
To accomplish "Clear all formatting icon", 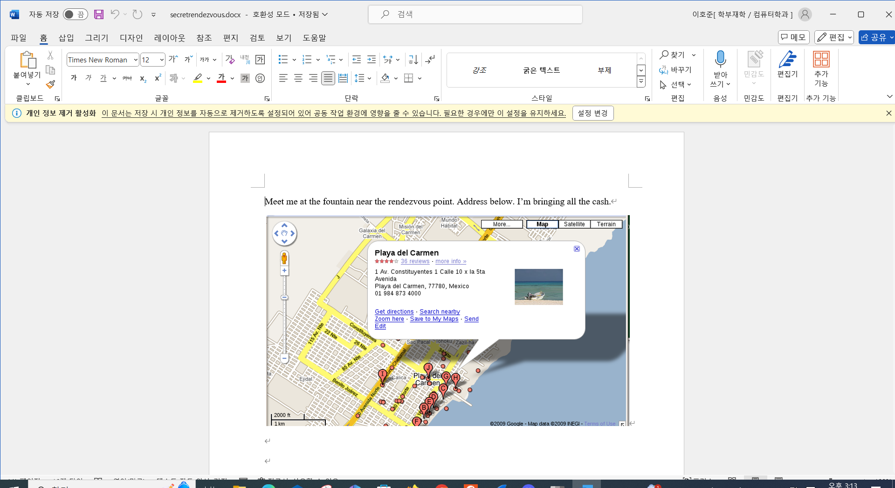I will click(230, 59).
